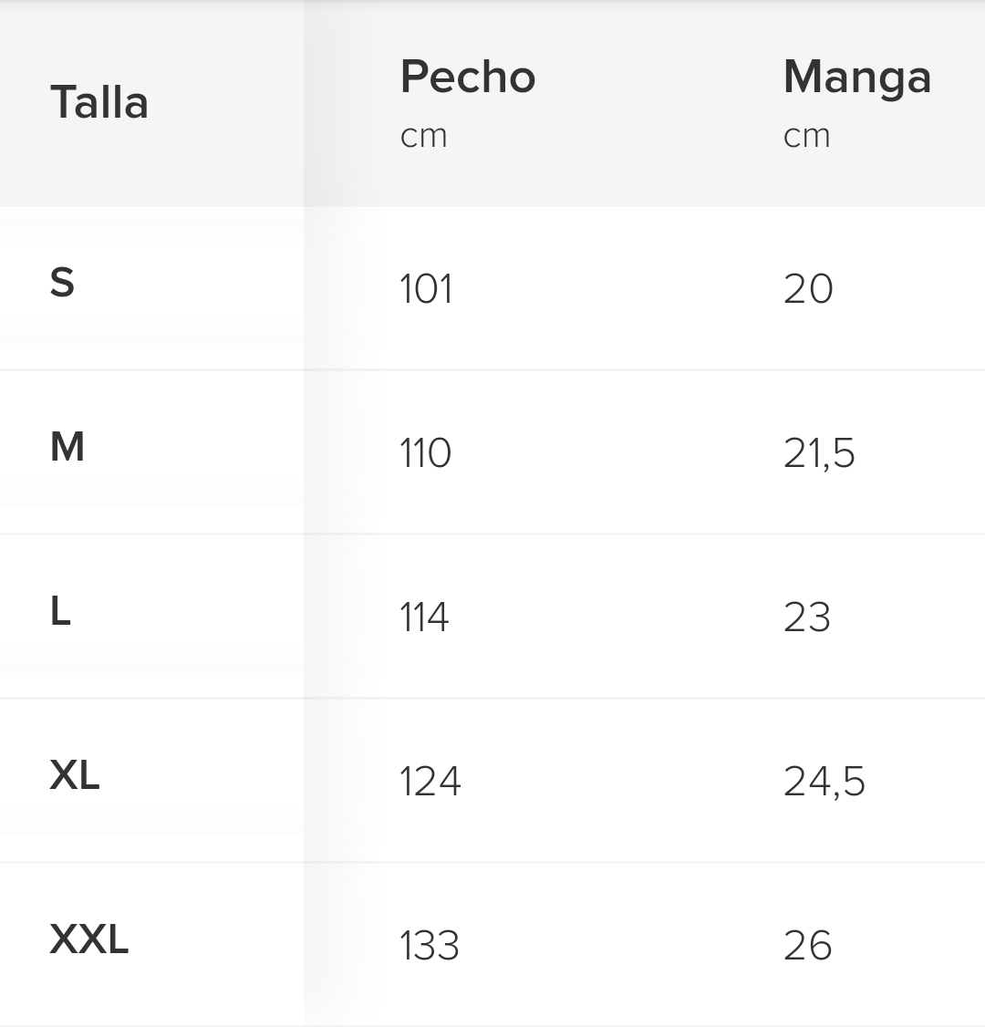Click the 110 chest value for M
985x1027 pixels.
tap(426, 453)
